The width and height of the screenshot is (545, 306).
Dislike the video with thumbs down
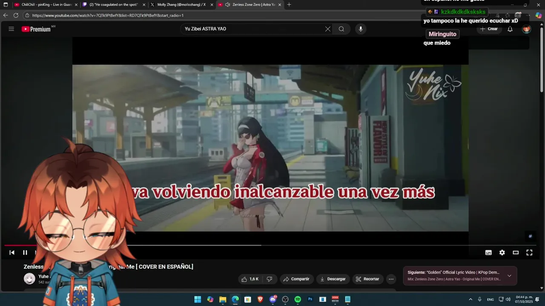pyautogui.click(x=269, y=279)
